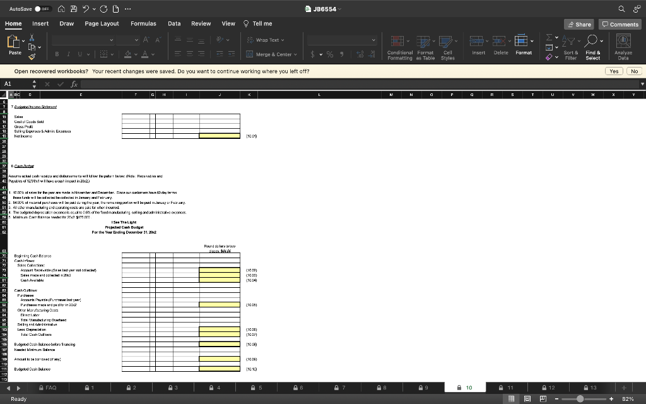Toggle the AutoSave switch

tap(43, 9)
